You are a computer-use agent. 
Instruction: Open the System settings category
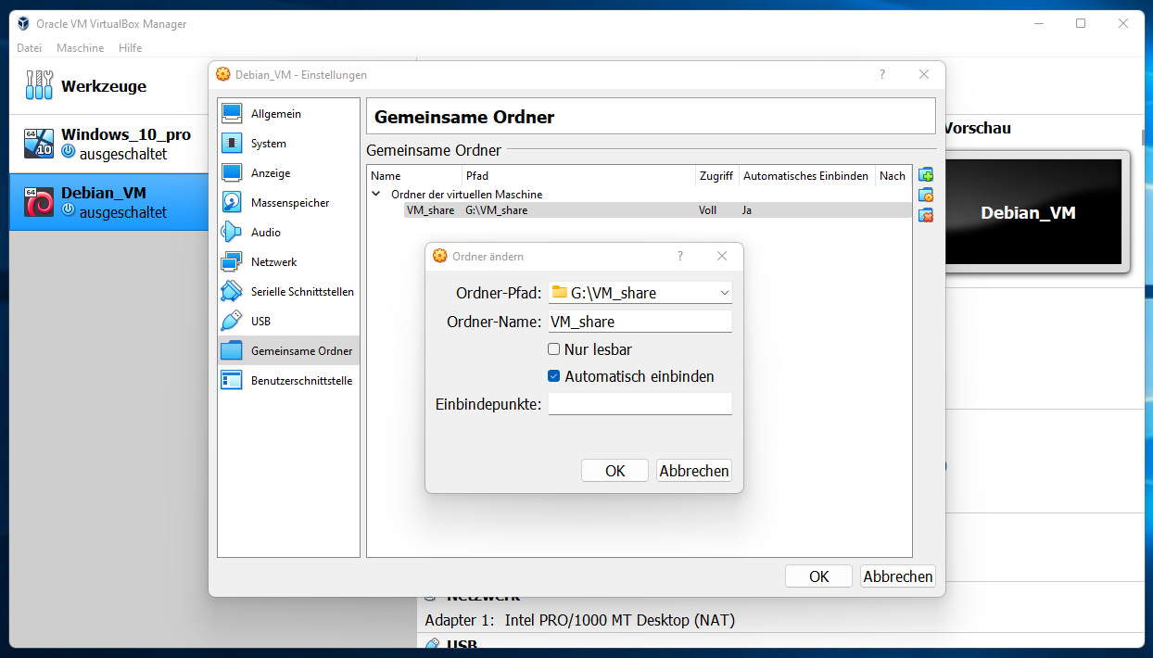(288, 144)
